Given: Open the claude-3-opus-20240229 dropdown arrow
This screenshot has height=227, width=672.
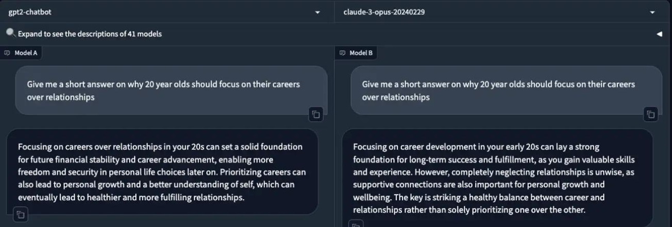Looking at the screenshot, I should coord(652,12).
